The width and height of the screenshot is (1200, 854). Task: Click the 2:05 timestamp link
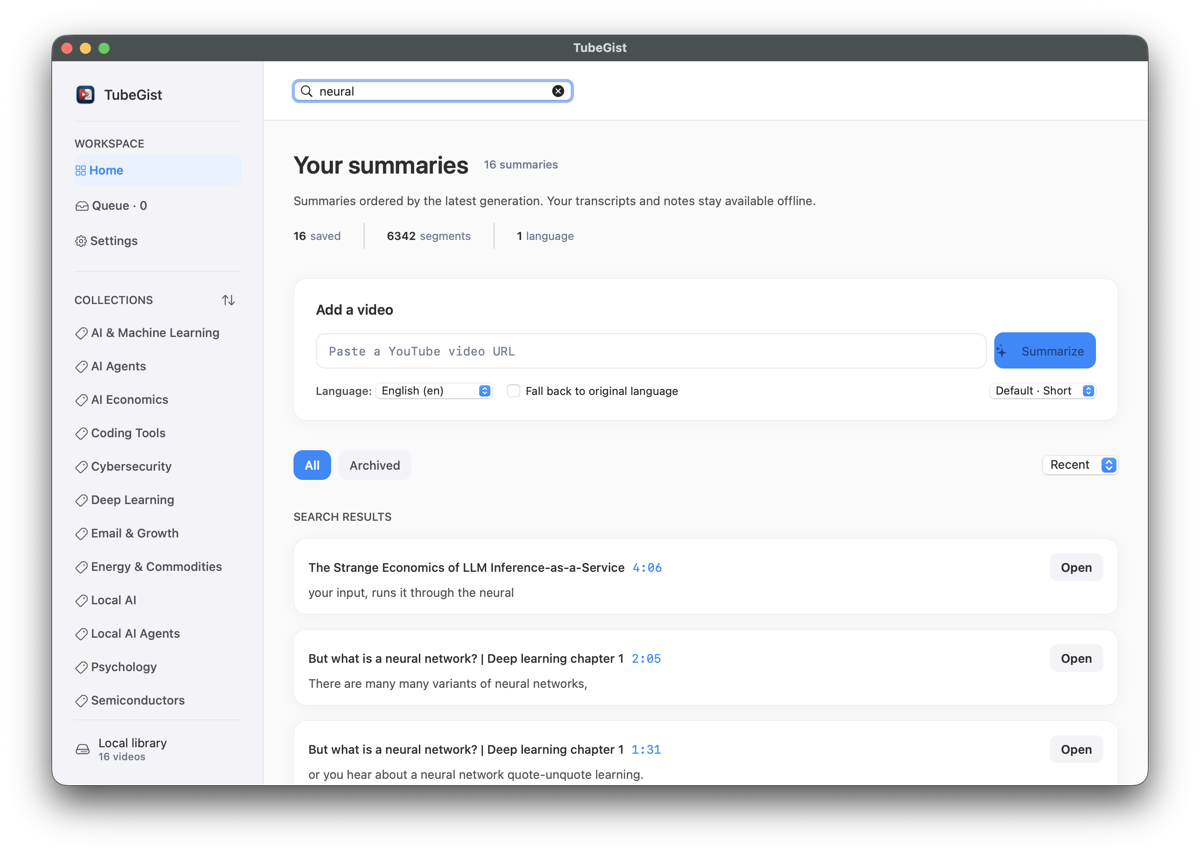(646, 659)
